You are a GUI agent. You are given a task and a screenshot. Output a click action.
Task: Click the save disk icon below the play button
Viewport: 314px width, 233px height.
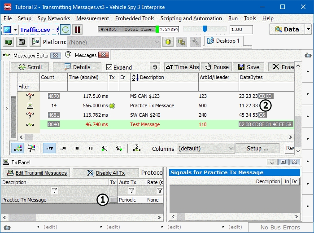[21, 42]
